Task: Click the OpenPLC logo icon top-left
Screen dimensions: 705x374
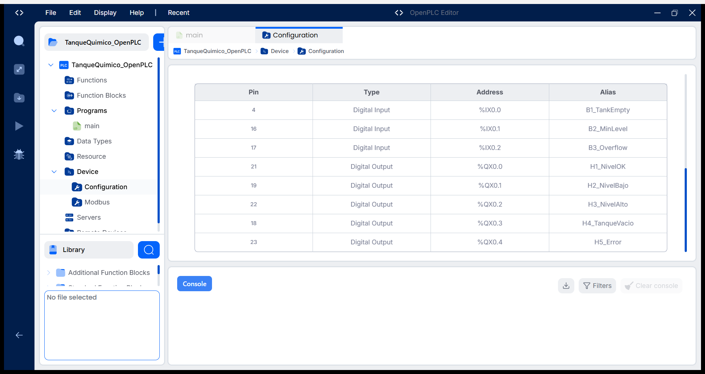Action: pyautogui.click(x=19, y=13)
